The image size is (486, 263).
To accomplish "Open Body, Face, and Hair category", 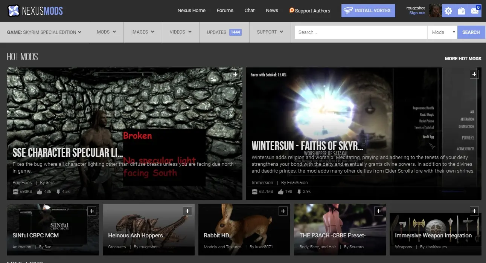I will (318, 247).
